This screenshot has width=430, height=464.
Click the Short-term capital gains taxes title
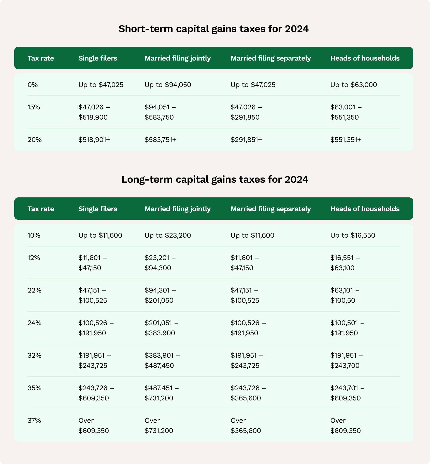click(213, 29)
